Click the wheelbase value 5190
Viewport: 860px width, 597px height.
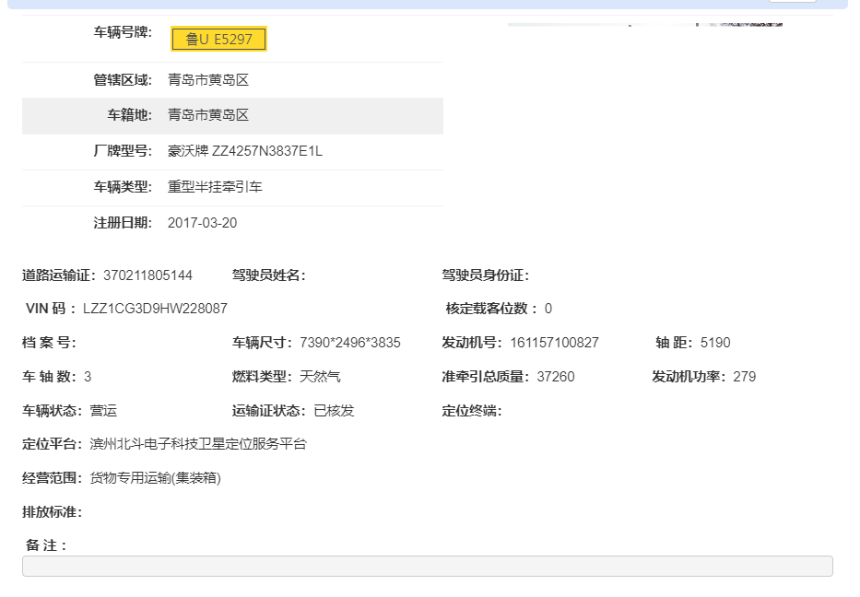tap(715, 343)
